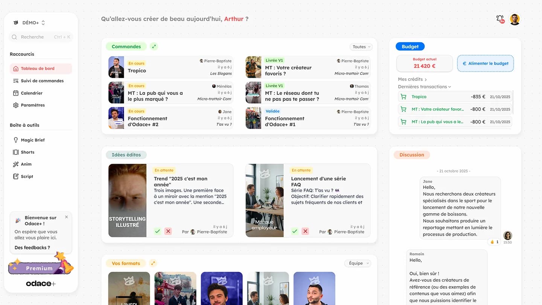Close the Bienvenue sur Odace+ card
542x305 pixels.
click(x=66, y=217)
